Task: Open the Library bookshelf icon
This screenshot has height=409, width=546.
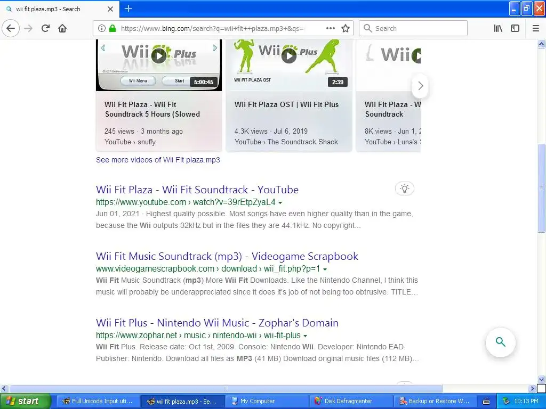Action: [x=498, y=28]
